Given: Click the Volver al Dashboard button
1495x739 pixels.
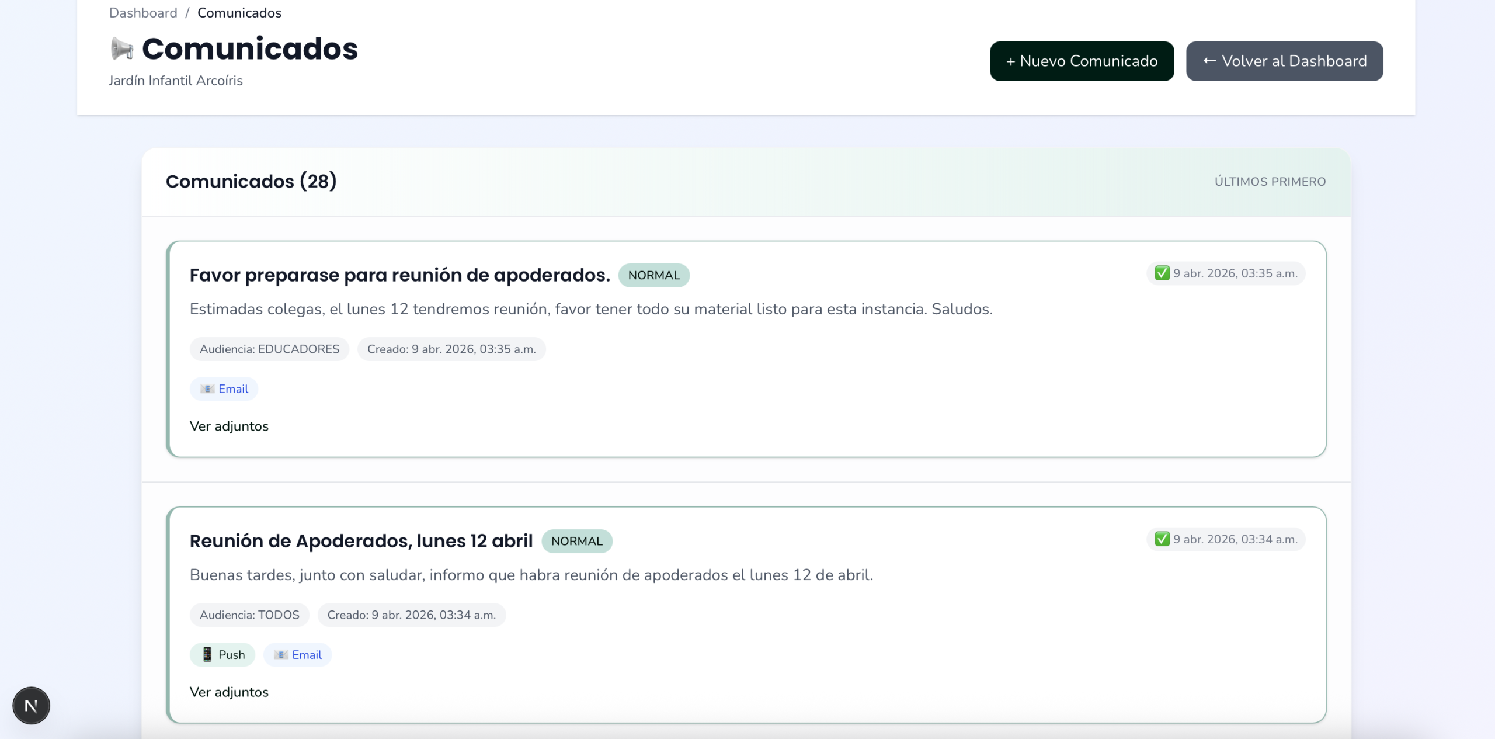Looking at the screenshot, I should 1285,61.
